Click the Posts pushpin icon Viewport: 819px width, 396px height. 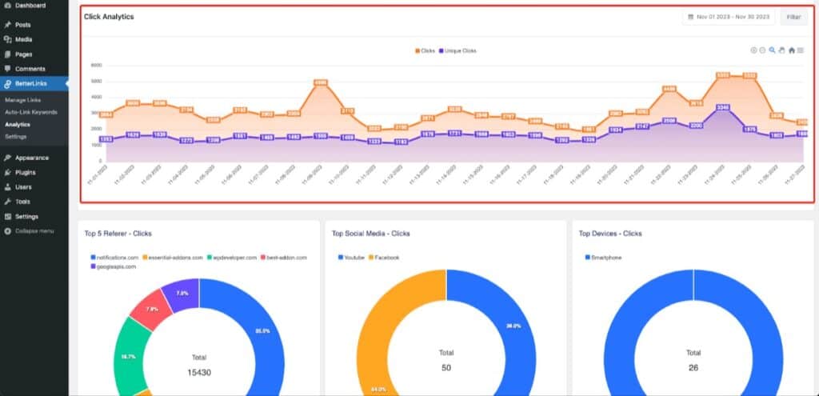tap(7, 25)
